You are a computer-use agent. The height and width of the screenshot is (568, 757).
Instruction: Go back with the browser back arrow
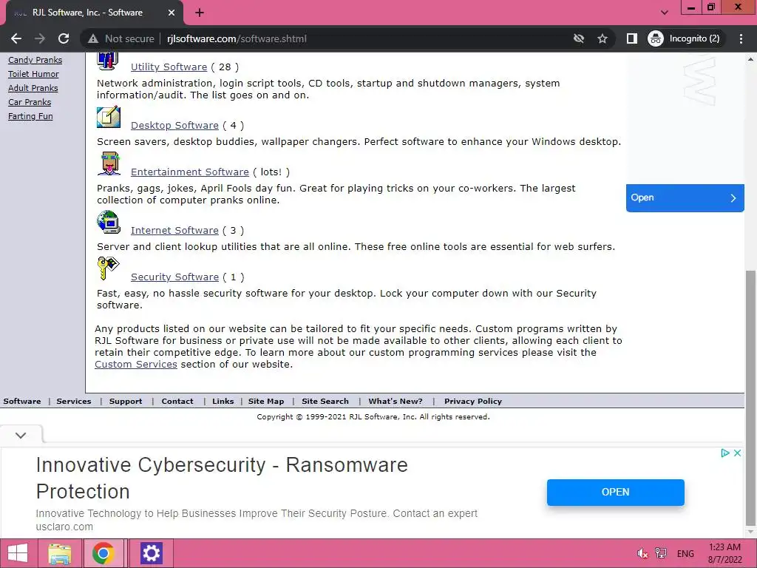click(16, 38)
